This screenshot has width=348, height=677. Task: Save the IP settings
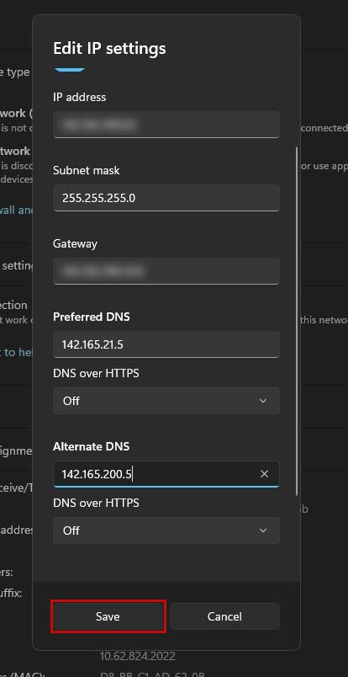(108, 616)
